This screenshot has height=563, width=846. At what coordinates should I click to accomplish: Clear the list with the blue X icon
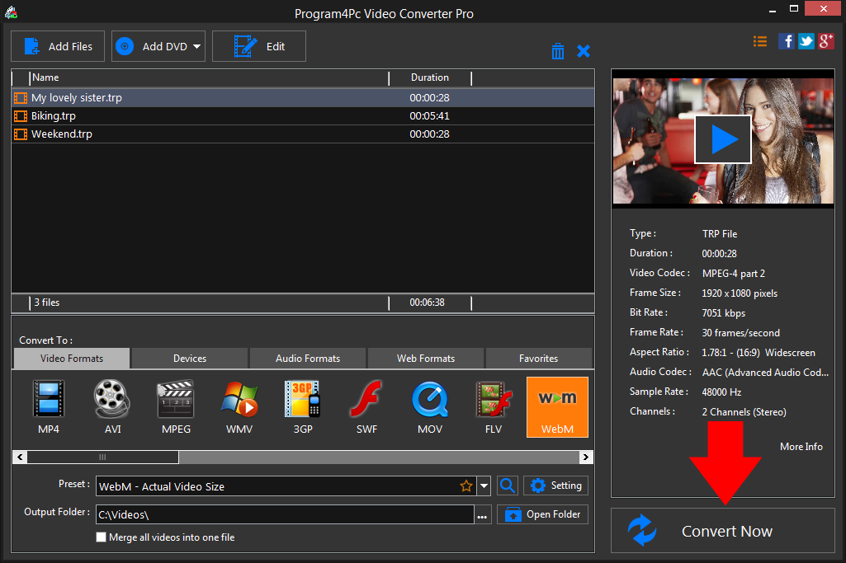[584, 50]
